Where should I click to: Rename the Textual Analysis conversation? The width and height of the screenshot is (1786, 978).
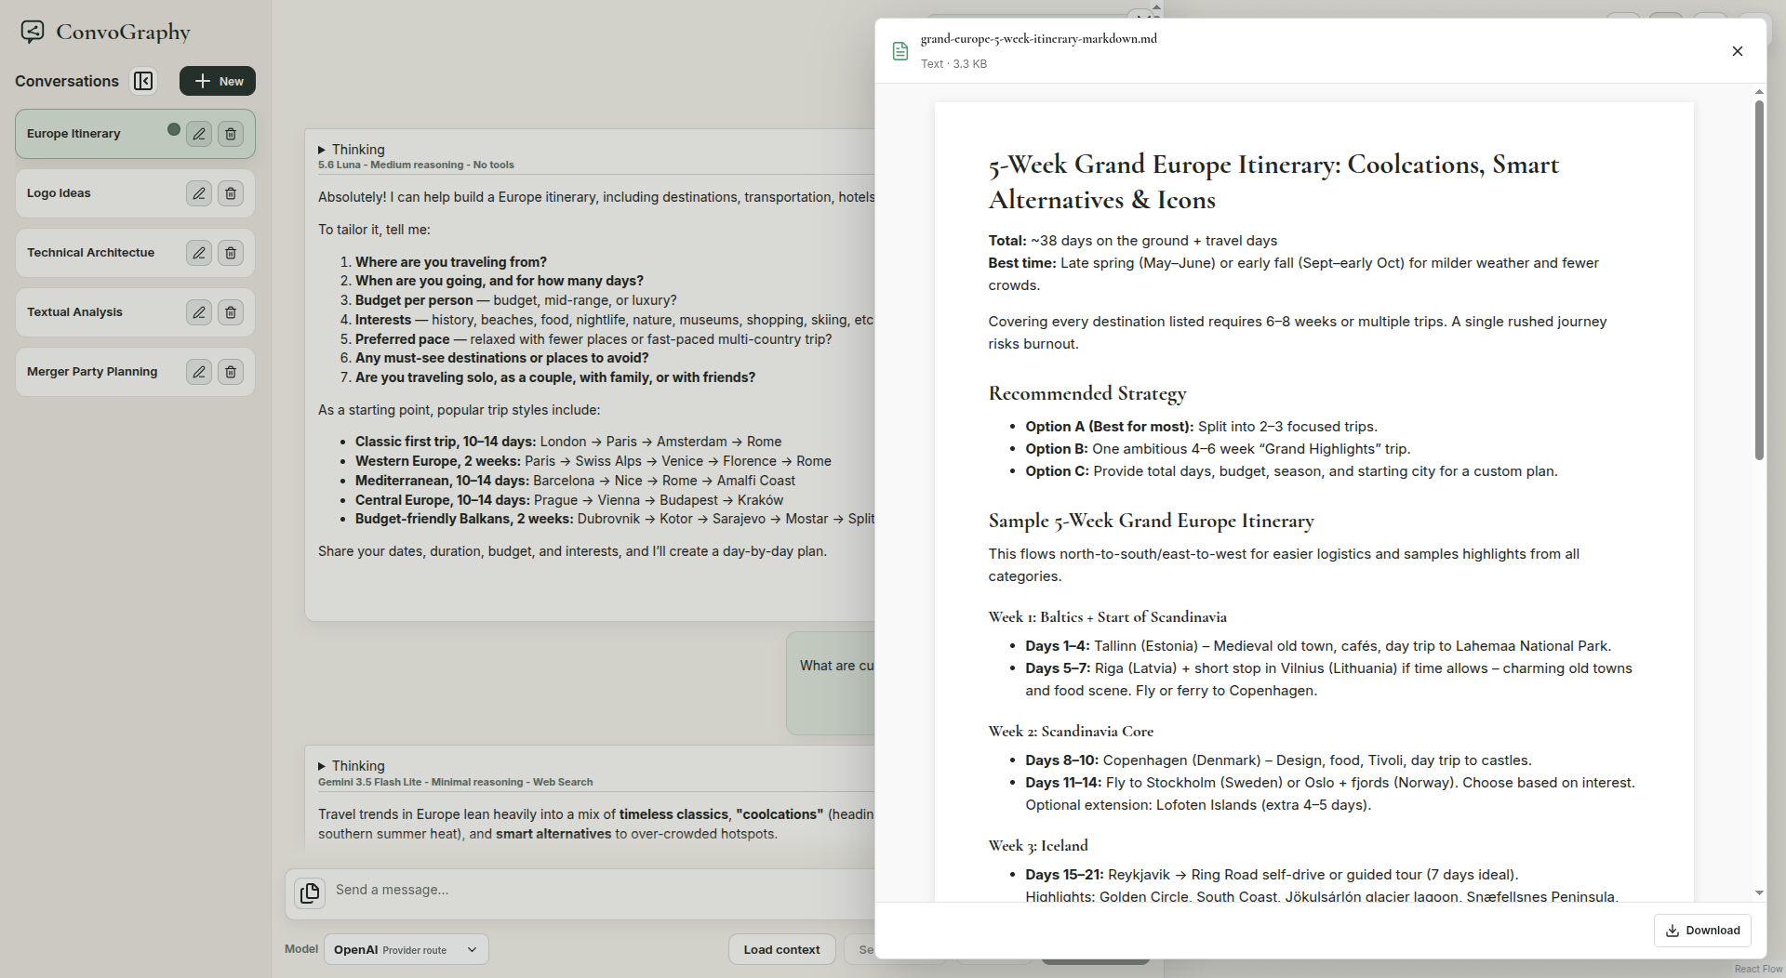199,312
